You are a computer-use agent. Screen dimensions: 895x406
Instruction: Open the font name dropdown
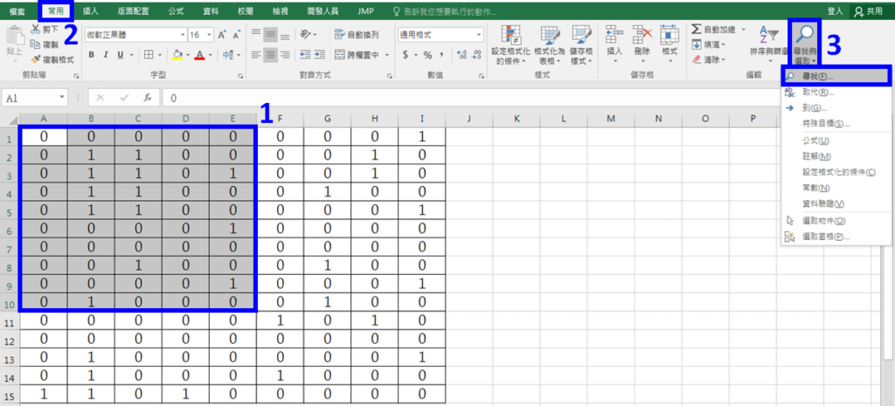tap(181, 34)
